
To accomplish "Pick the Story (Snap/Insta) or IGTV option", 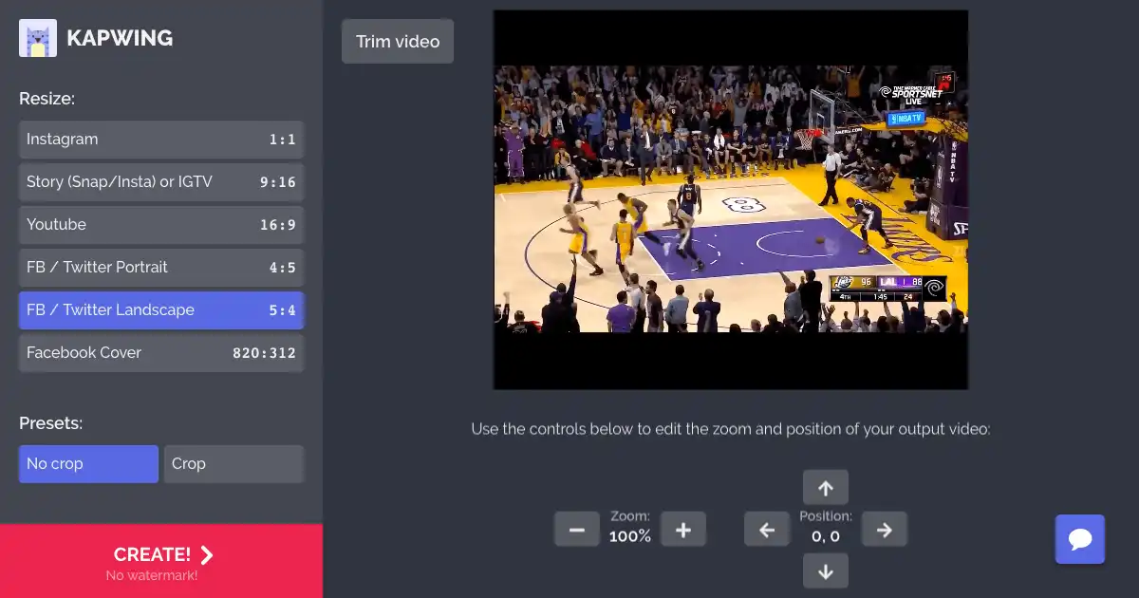I will click(160, 181).
